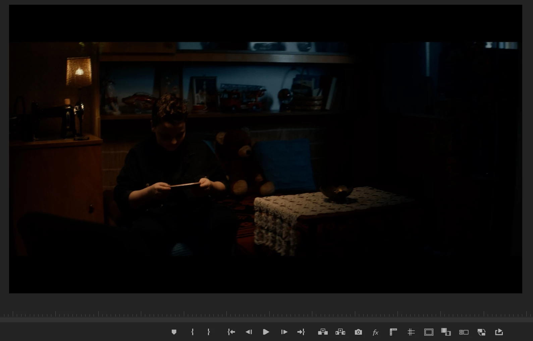Open the Export/share icon at far right

coord(499,332)
